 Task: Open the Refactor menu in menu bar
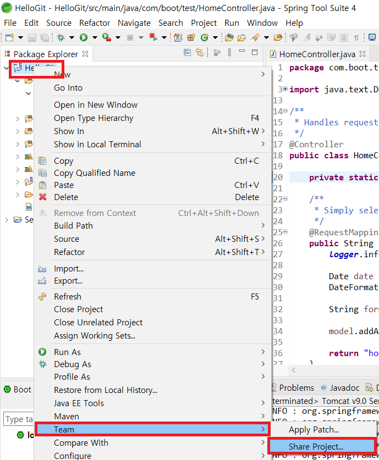coord(95,23)
